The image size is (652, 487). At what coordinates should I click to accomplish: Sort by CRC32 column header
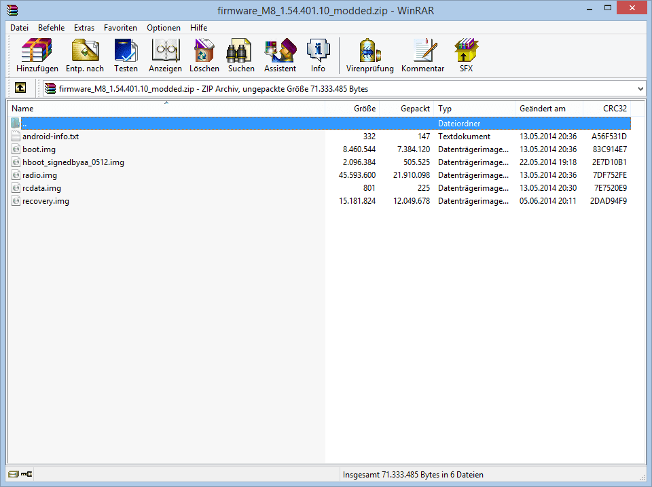(x=607, y=109)
